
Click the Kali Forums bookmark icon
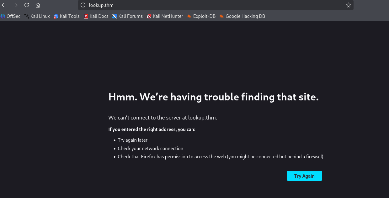pos(115,16)
